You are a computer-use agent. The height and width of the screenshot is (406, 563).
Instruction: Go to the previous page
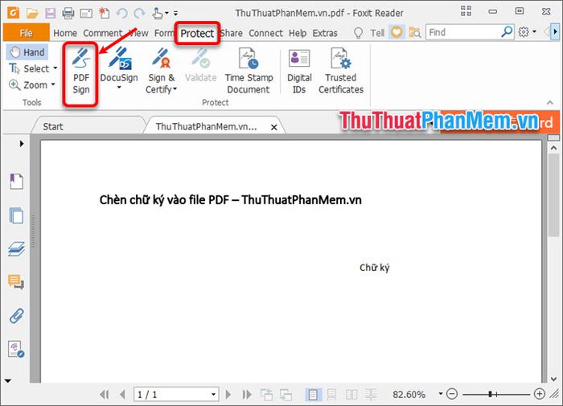pos(122,395)
